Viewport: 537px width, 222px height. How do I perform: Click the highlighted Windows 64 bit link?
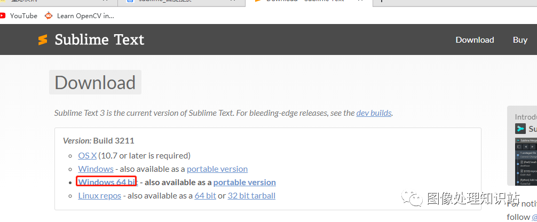tap(108, 183)
